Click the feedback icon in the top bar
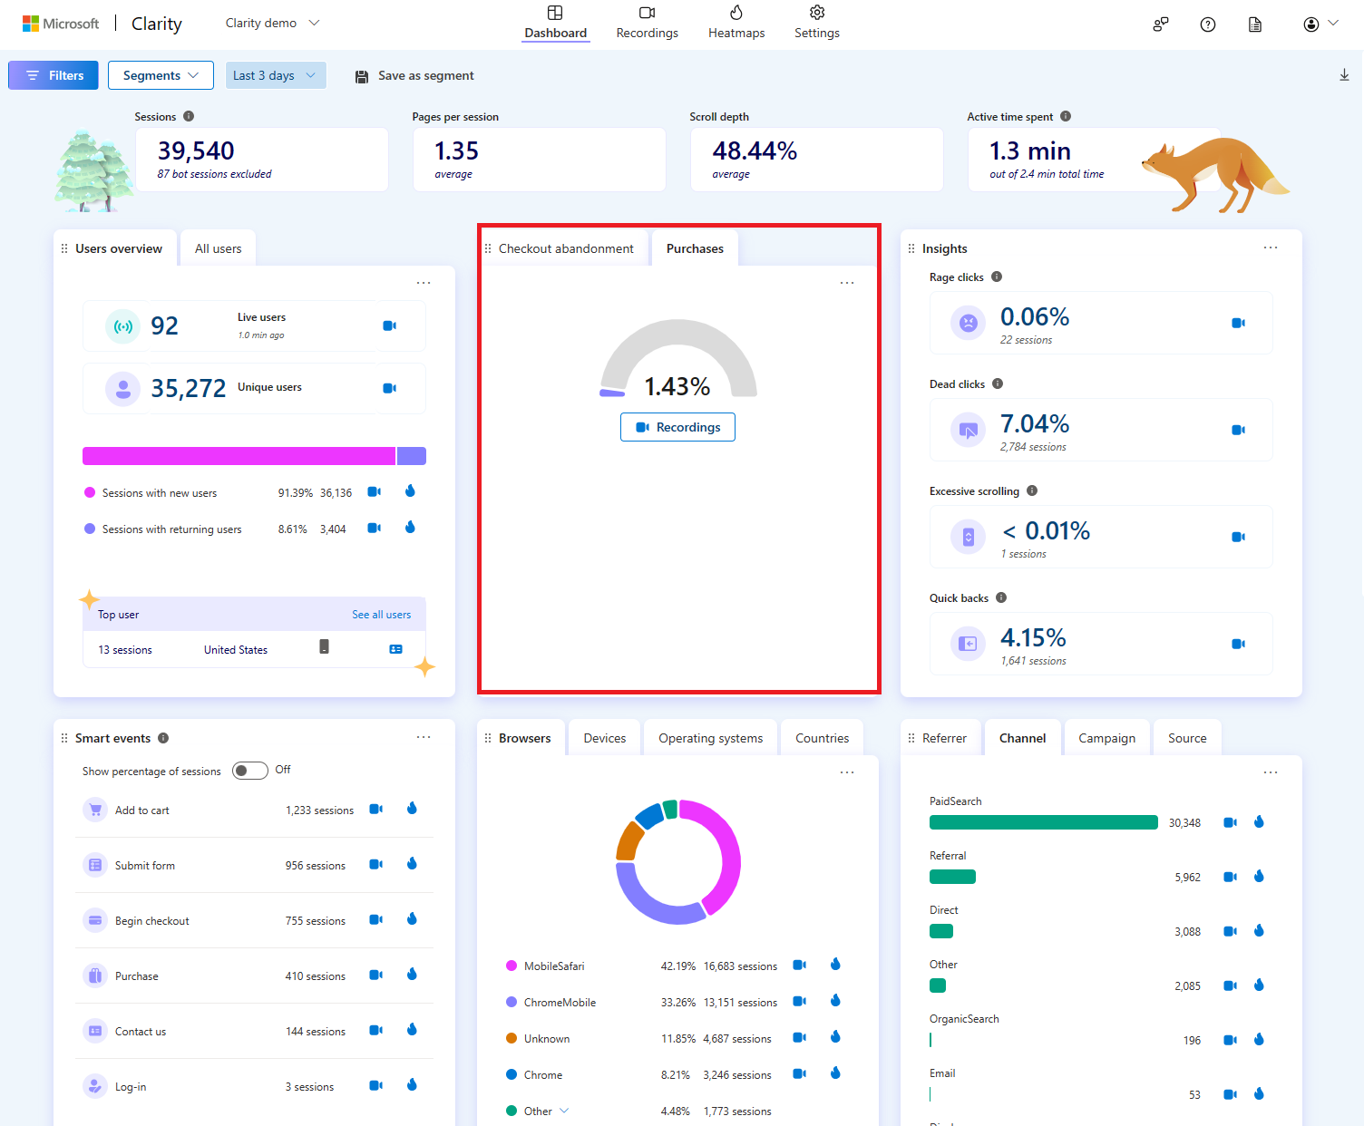This screenshot has width=1364, height=1126. point(1160,24)
